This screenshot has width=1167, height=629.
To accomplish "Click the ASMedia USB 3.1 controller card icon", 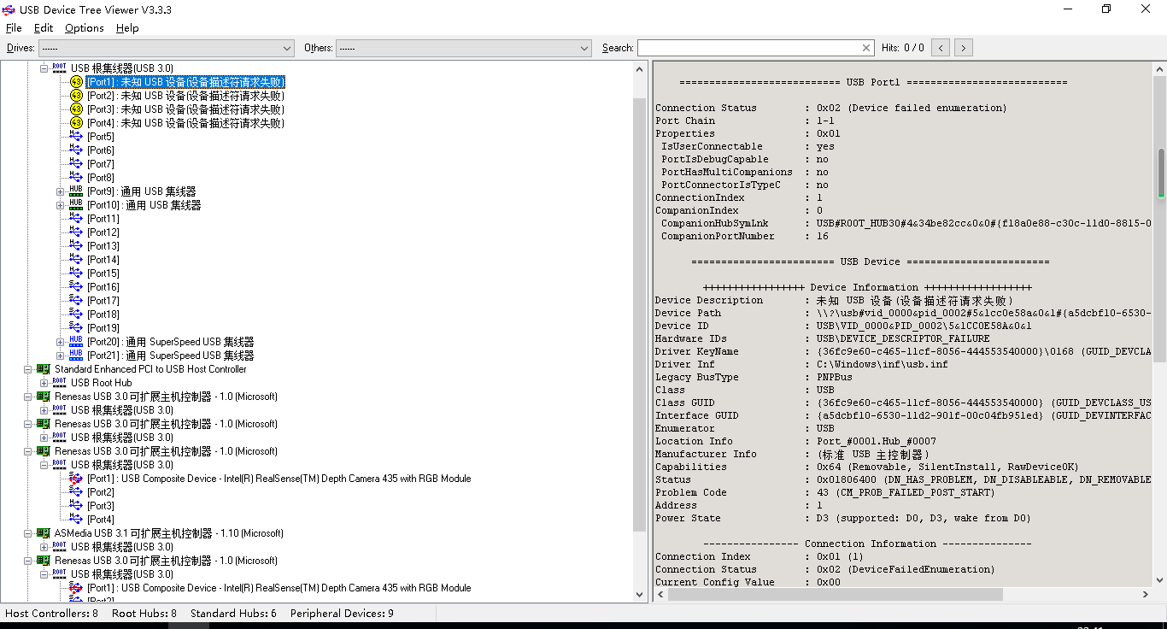I will coord(44,533).
